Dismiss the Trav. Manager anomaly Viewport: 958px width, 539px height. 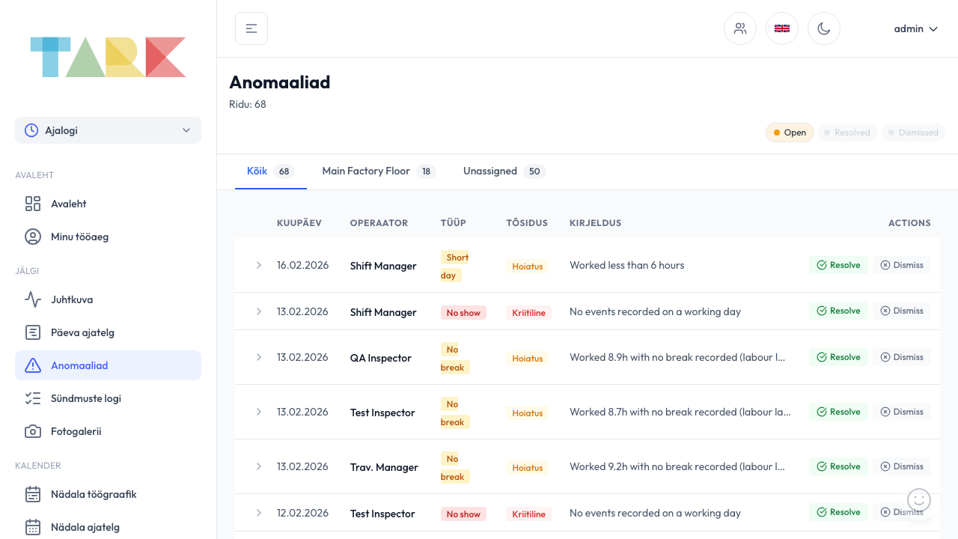click(901, 466)
